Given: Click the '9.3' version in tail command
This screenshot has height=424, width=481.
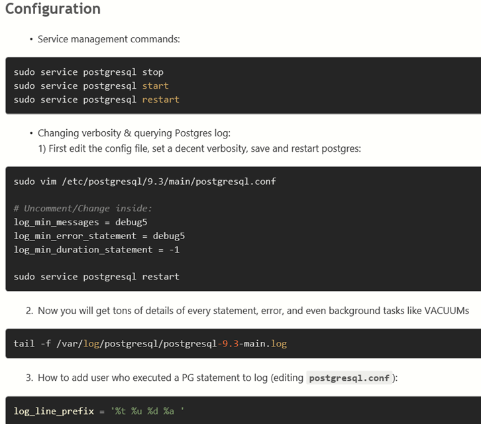Looking at the screenshot, I should [230, 344].
